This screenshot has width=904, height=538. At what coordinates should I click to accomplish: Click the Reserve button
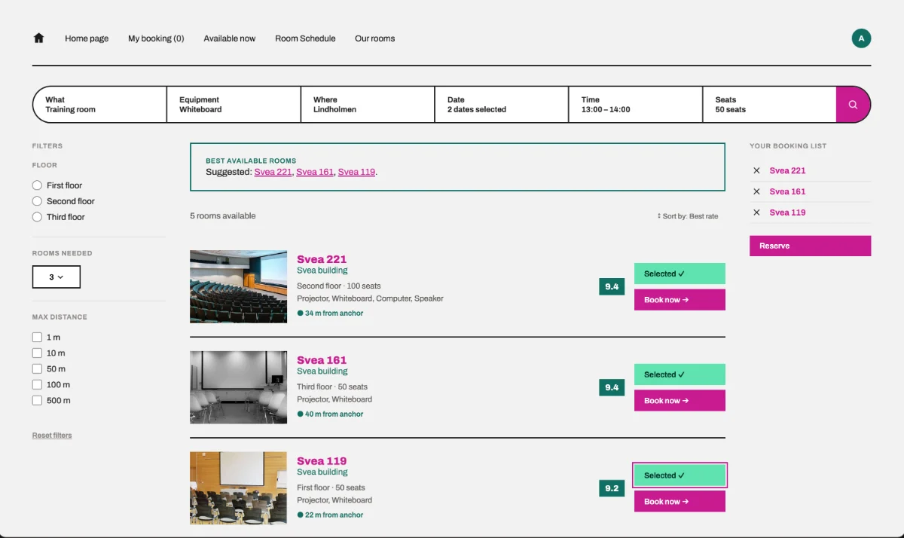(810, 246)
